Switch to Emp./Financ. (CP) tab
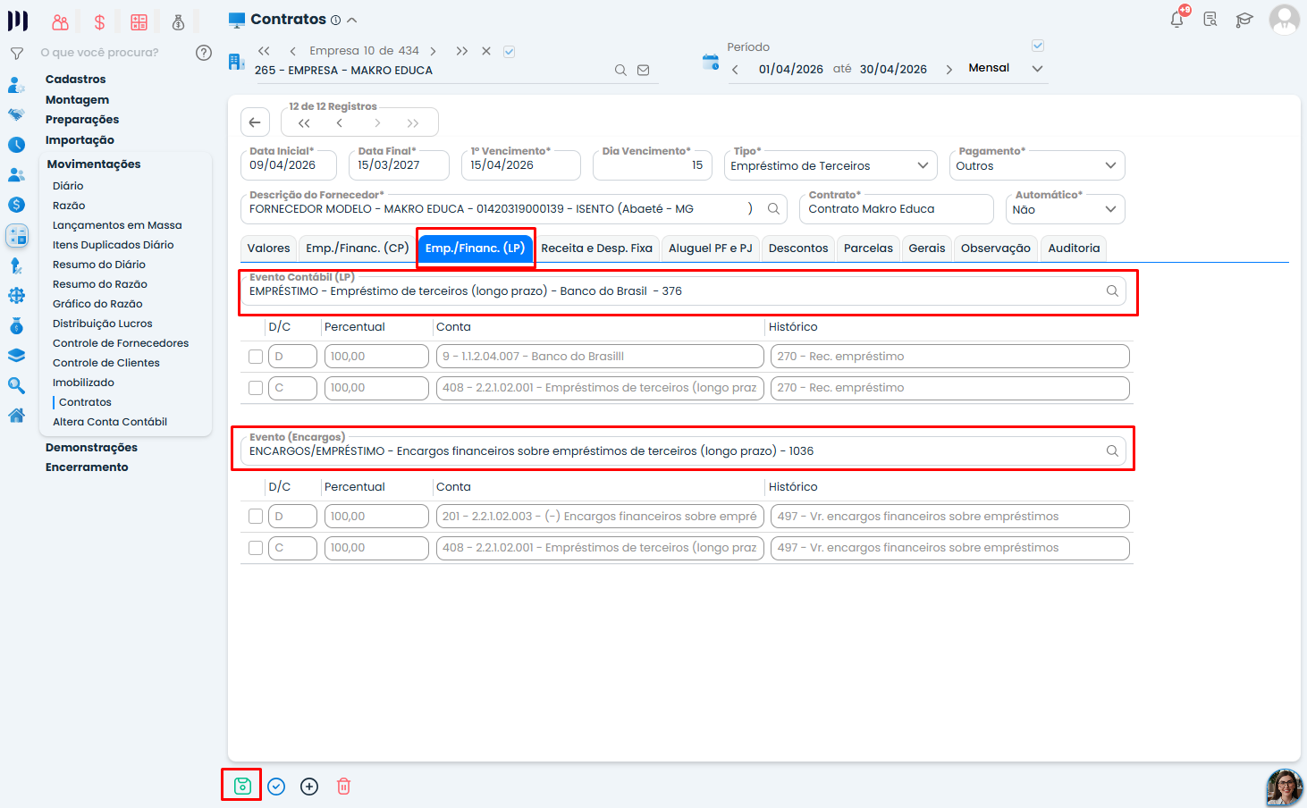This screenshot has width=1307, height=808. (358, 248)
